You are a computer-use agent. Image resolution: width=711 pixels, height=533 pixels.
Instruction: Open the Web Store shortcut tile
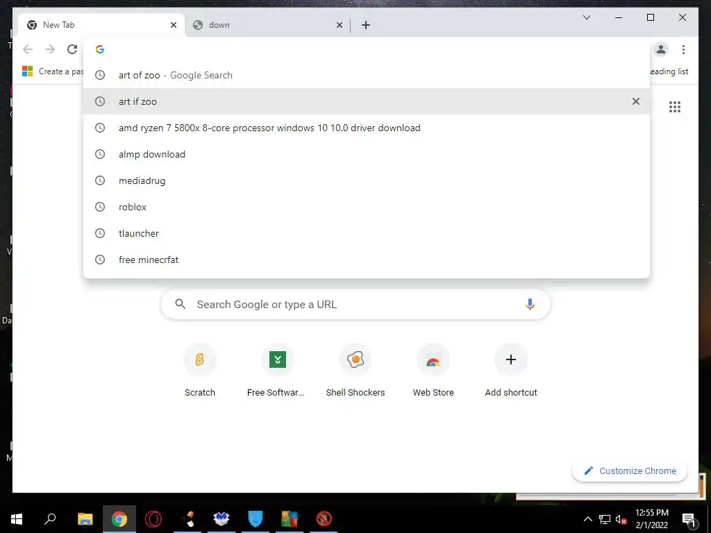[433, 371]
